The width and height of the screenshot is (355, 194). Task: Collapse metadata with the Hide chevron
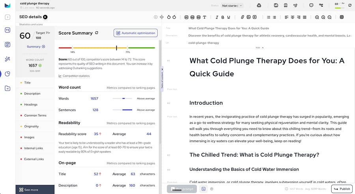pos(260,48)
